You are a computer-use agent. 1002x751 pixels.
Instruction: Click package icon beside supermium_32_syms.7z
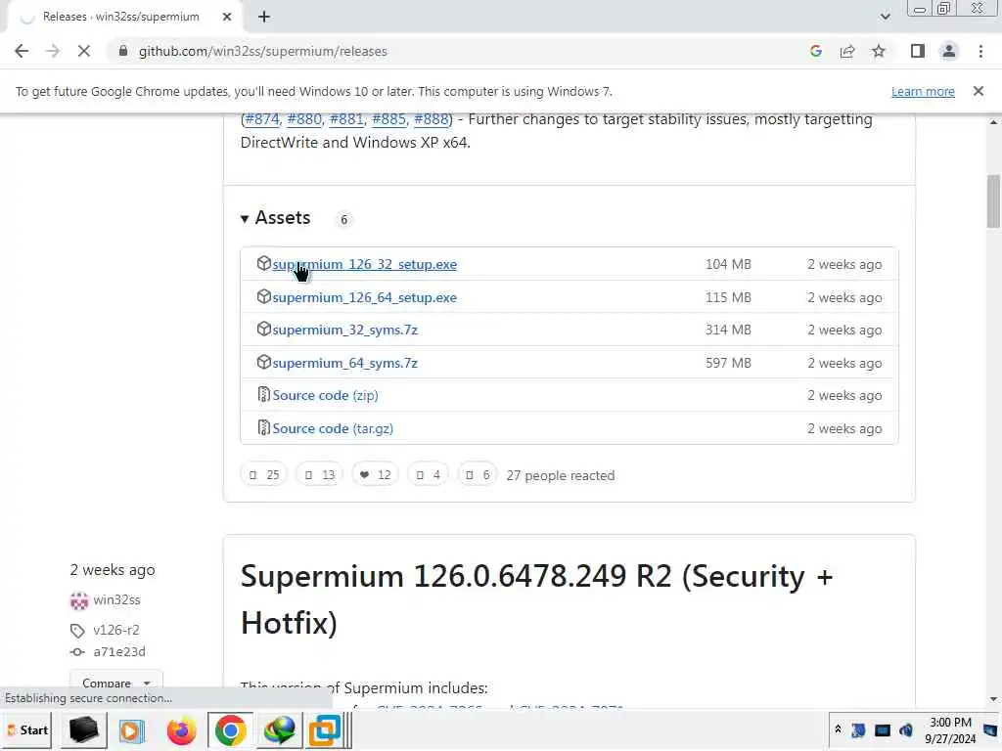pyautogui.click(x=263, y=329)
